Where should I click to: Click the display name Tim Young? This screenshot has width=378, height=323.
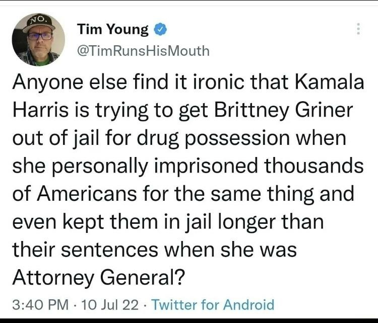coord(113,30)
